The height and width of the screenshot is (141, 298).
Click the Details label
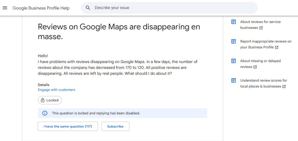click(43, 85)
